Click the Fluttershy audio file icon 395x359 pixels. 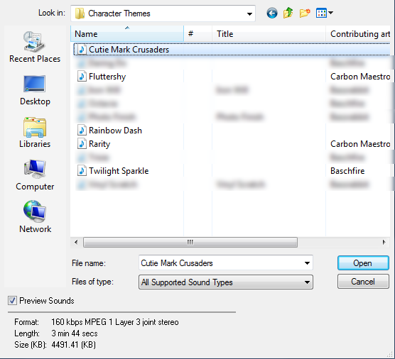click(x=82, y=77)
